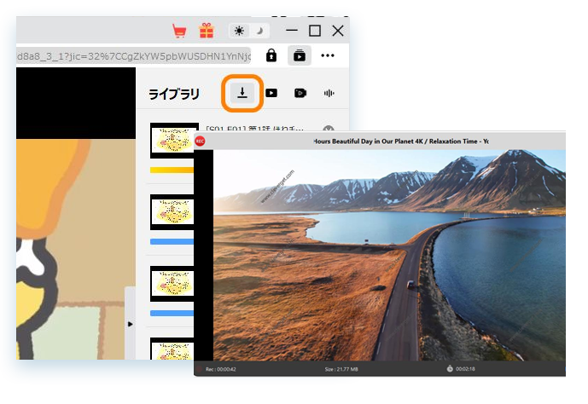Click the lock icon in toolbar
Screen dimensions: 588x404
coord(271,55)
